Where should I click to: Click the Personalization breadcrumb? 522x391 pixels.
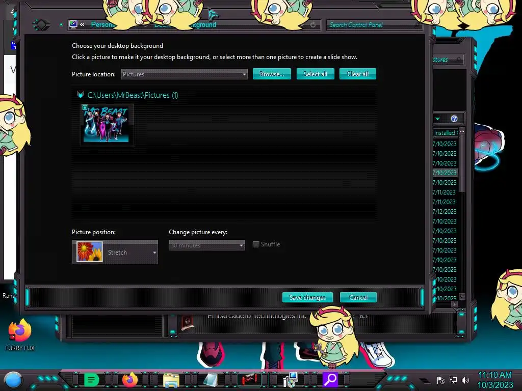tap(103, 24)
